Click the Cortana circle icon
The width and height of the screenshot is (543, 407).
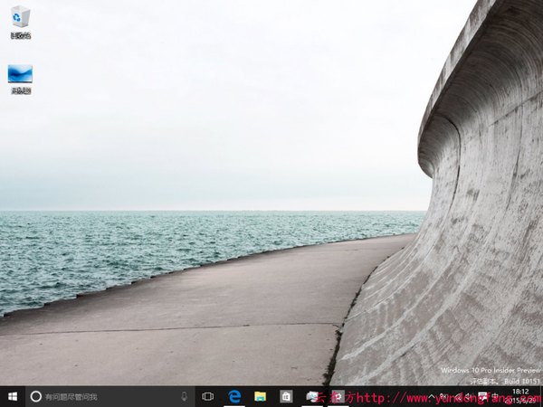pos(36,397)
